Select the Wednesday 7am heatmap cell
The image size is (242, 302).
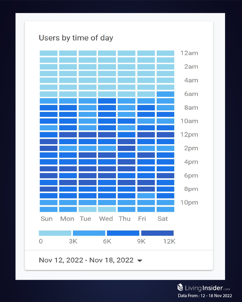tap(107, 101)
